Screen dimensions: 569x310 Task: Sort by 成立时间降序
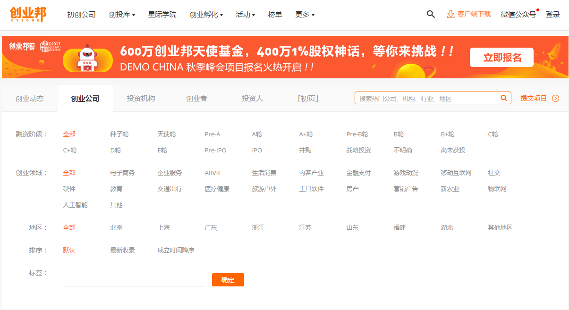[176, 250]
